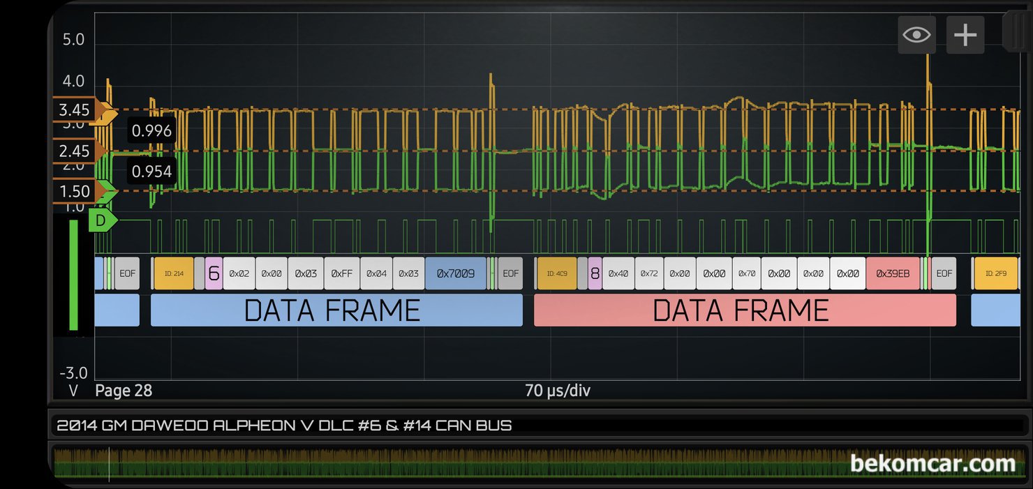Viewport: 1033px width, 489px height.
Task: Select the green D digital channel marker
Action: coord(102,220)
